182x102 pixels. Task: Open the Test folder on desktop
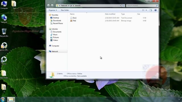point(14,5)
